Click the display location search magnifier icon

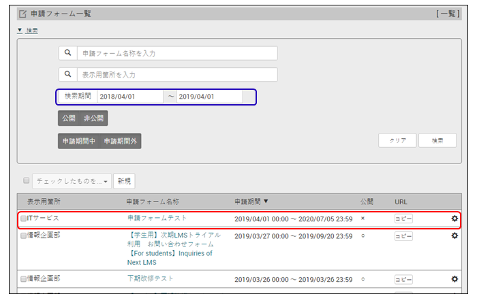[68, 74]
